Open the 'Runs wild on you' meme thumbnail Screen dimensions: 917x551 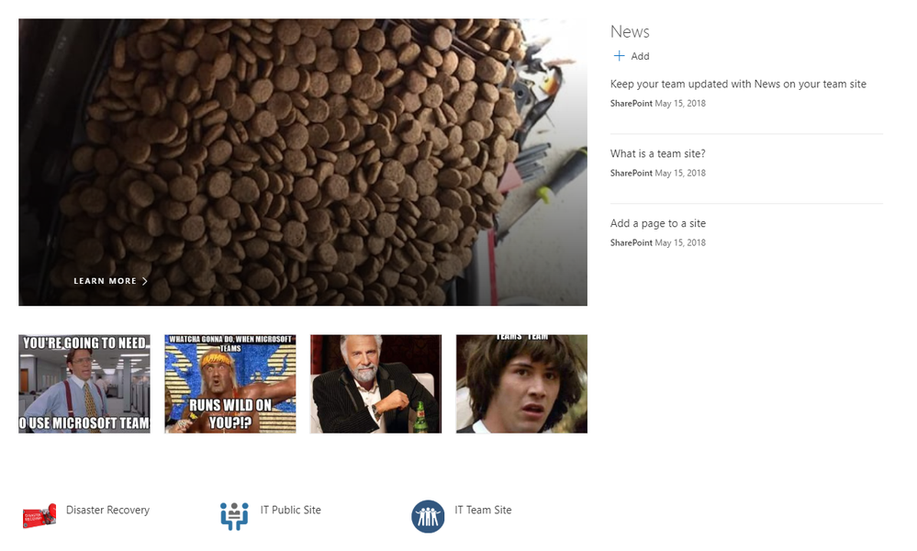[229, 384]
